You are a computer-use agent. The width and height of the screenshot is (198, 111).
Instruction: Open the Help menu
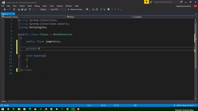[76, 6]
